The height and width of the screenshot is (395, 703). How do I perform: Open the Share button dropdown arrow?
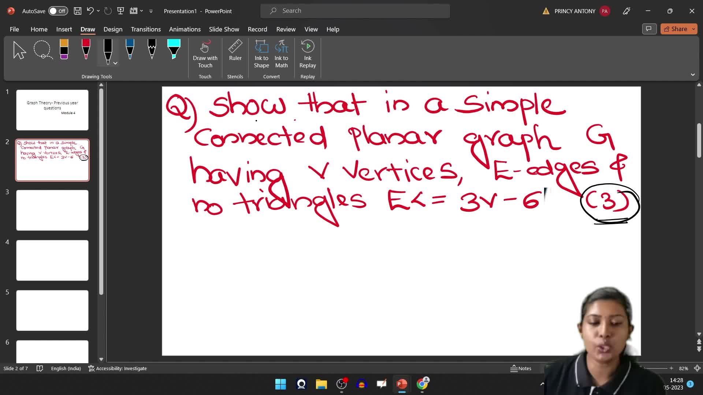[x=693, y=29]
